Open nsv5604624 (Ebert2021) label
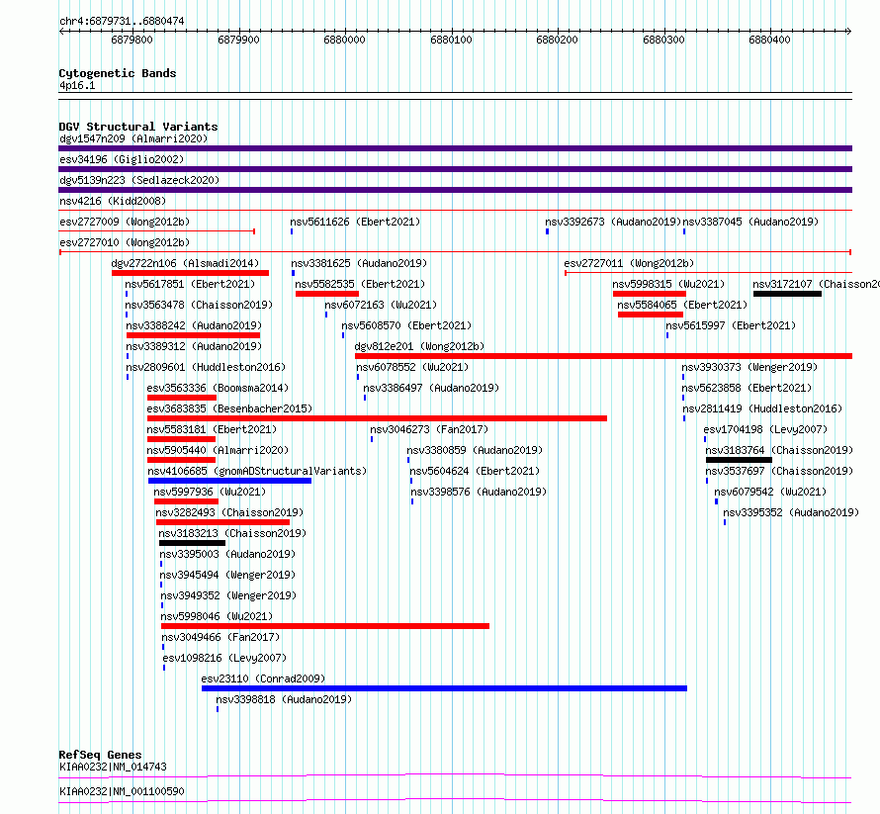 click(475, 471)
